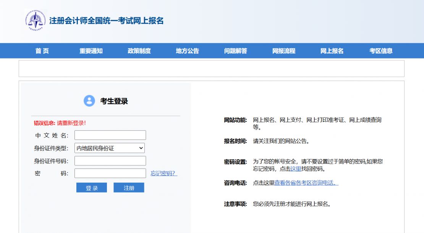Go to 网上报名 navigation item
Screen dimensions: 424x233
[332, 51]
